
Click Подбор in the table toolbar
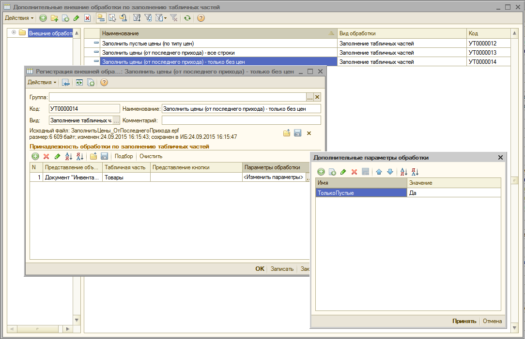pyautogui.click(x=124, y=156)
